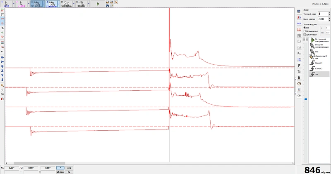
Task: Click the red record icon in left toolbar
Action: [2, 99]
